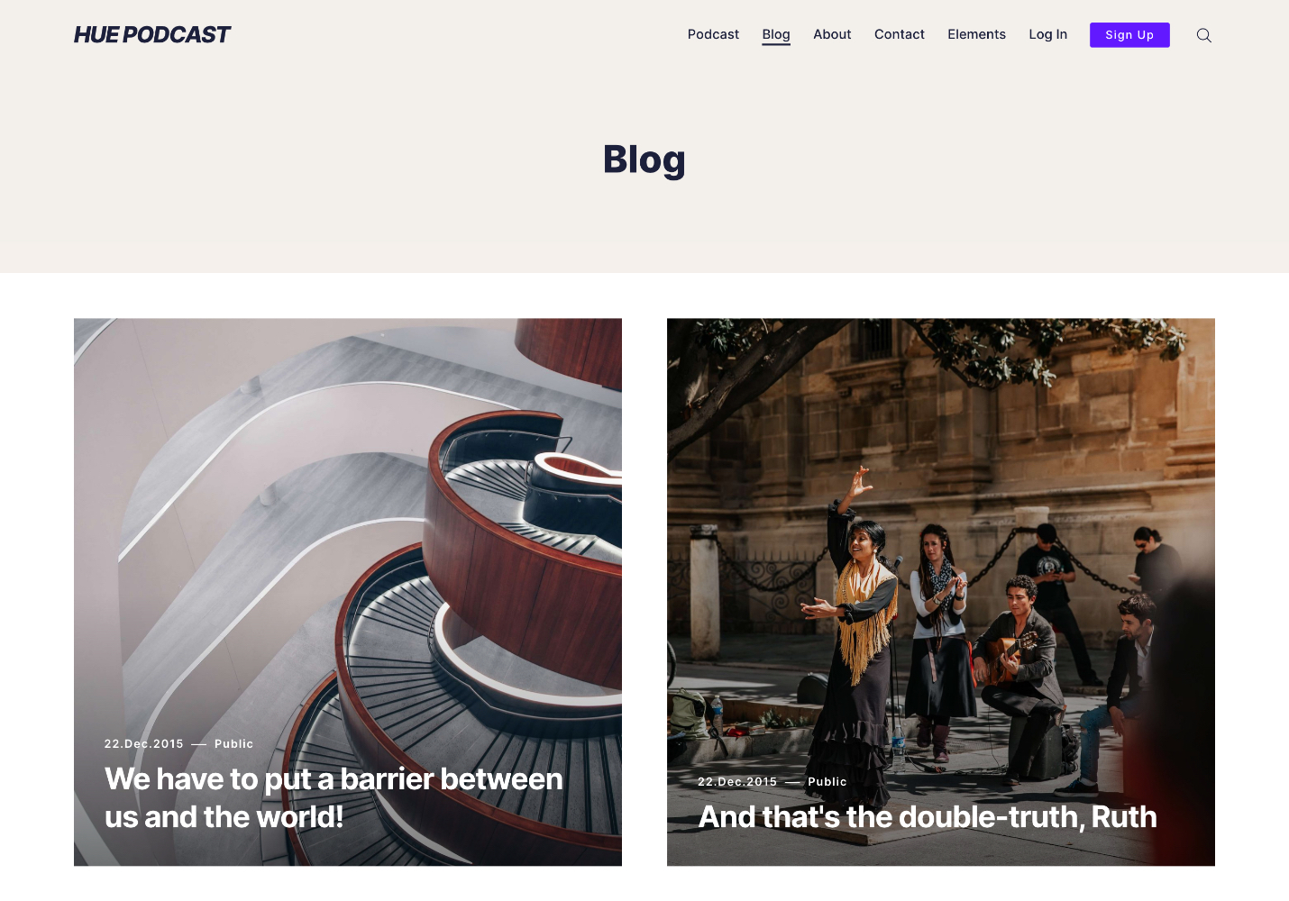Click the 22.Dec.2015 date on staircase post
This screenshot has height=901, width=1289.
[143, 743]
